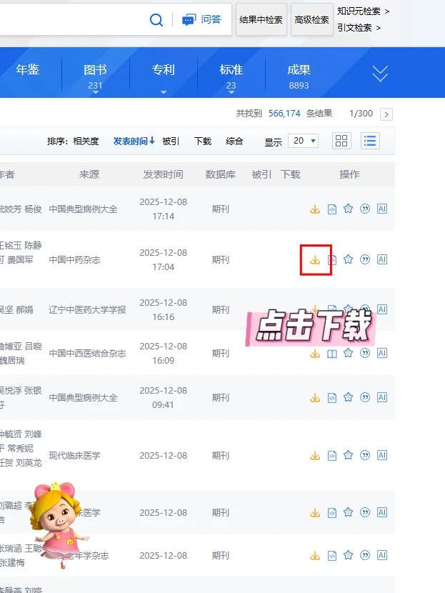Open AI assistant for the 17:14 article
This screenshot has width=445, height=593.
pyautogui.click(x=382, y=209)
